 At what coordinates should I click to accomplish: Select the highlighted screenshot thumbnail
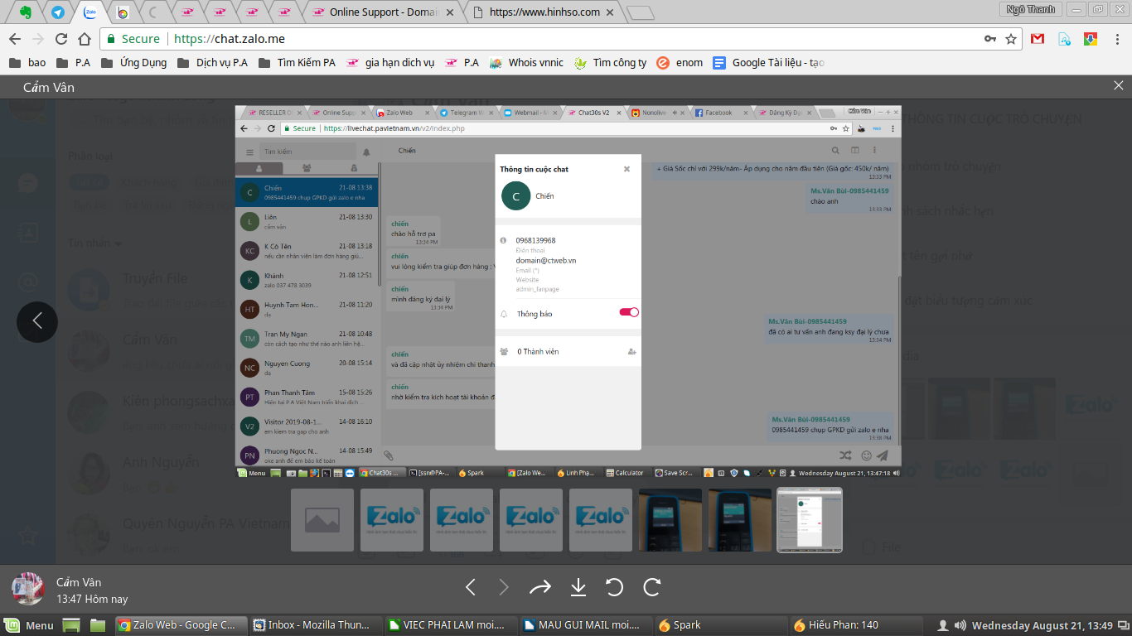810,520
